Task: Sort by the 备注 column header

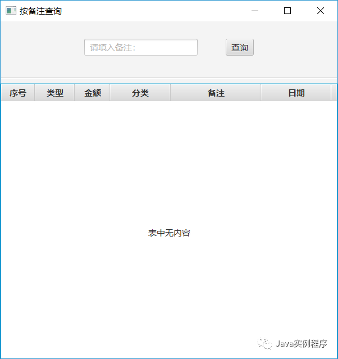Action: point(216,93)
